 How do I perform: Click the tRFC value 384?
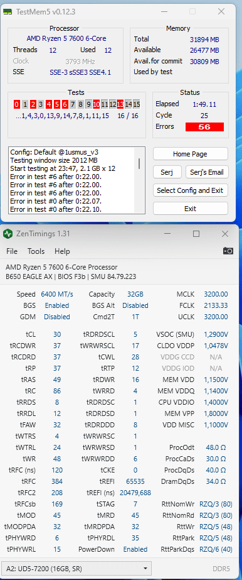pyautogui.click(x=57, y=481)
